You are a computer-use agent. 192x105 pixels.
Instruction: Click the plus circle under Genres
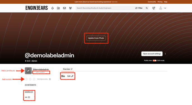[29, 97]
